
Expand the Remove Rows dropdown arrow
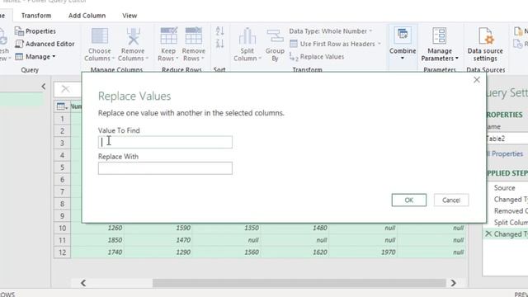pos(203,59)
